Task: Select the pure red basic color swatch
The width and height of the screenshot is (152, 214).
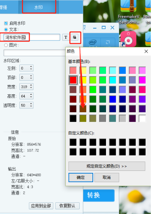Action: point(73,80)
